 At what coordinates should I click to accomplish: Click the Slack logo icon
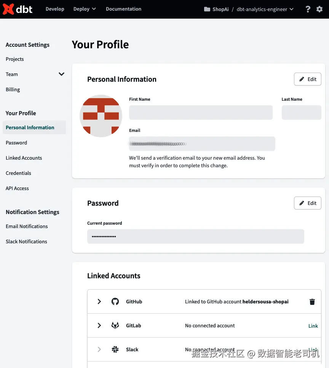115,349
